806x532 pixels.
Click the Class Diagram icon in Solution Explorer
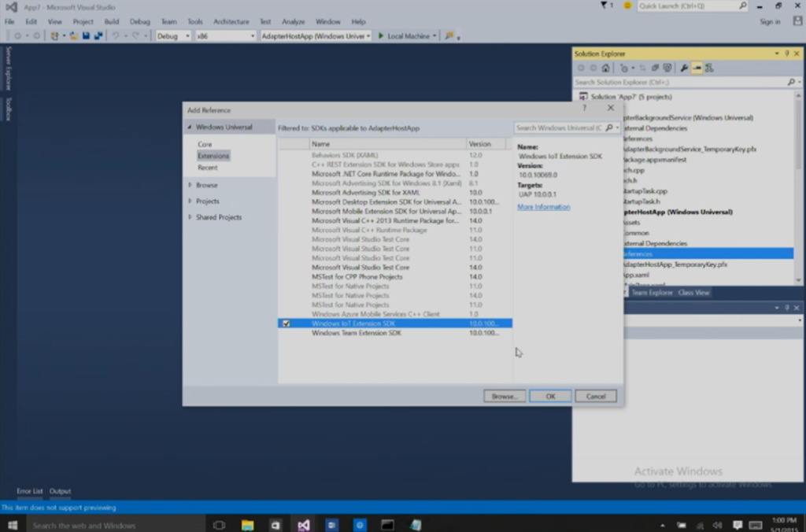tap(709, 68)
